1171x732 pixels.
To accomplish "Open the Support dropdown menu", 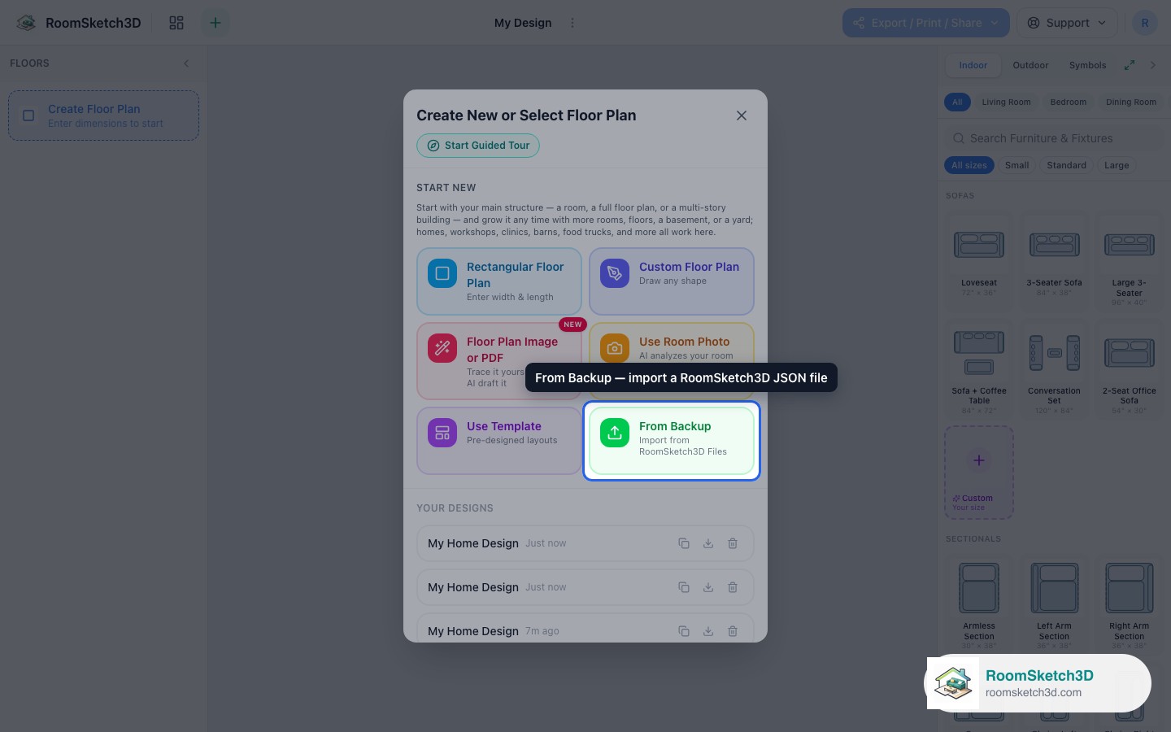I will click(1067, 23).
